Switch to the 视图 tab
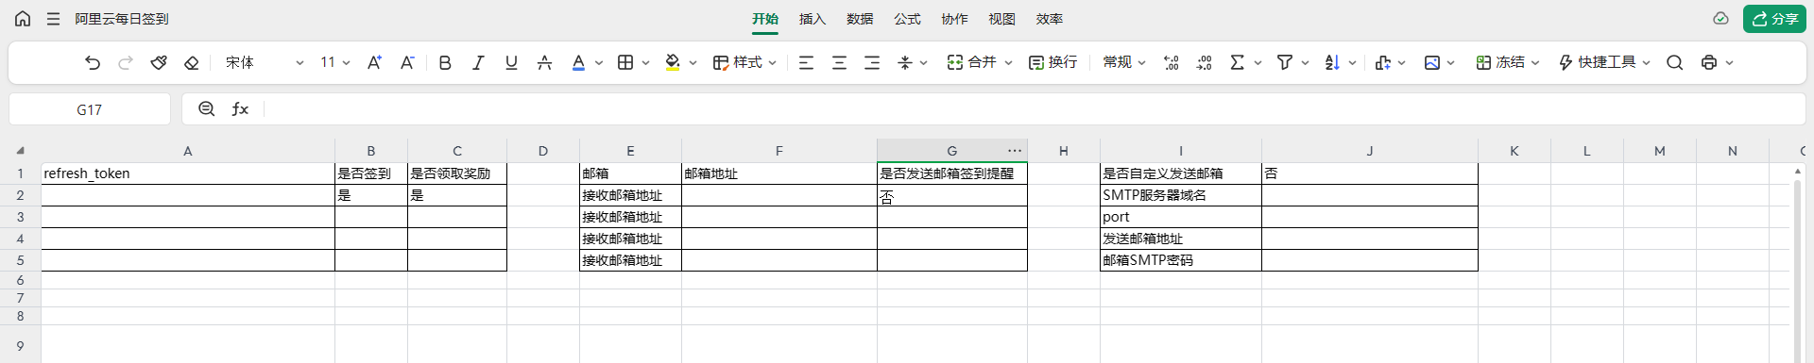Screen dimensions: 1814x363 [1001, 19]
